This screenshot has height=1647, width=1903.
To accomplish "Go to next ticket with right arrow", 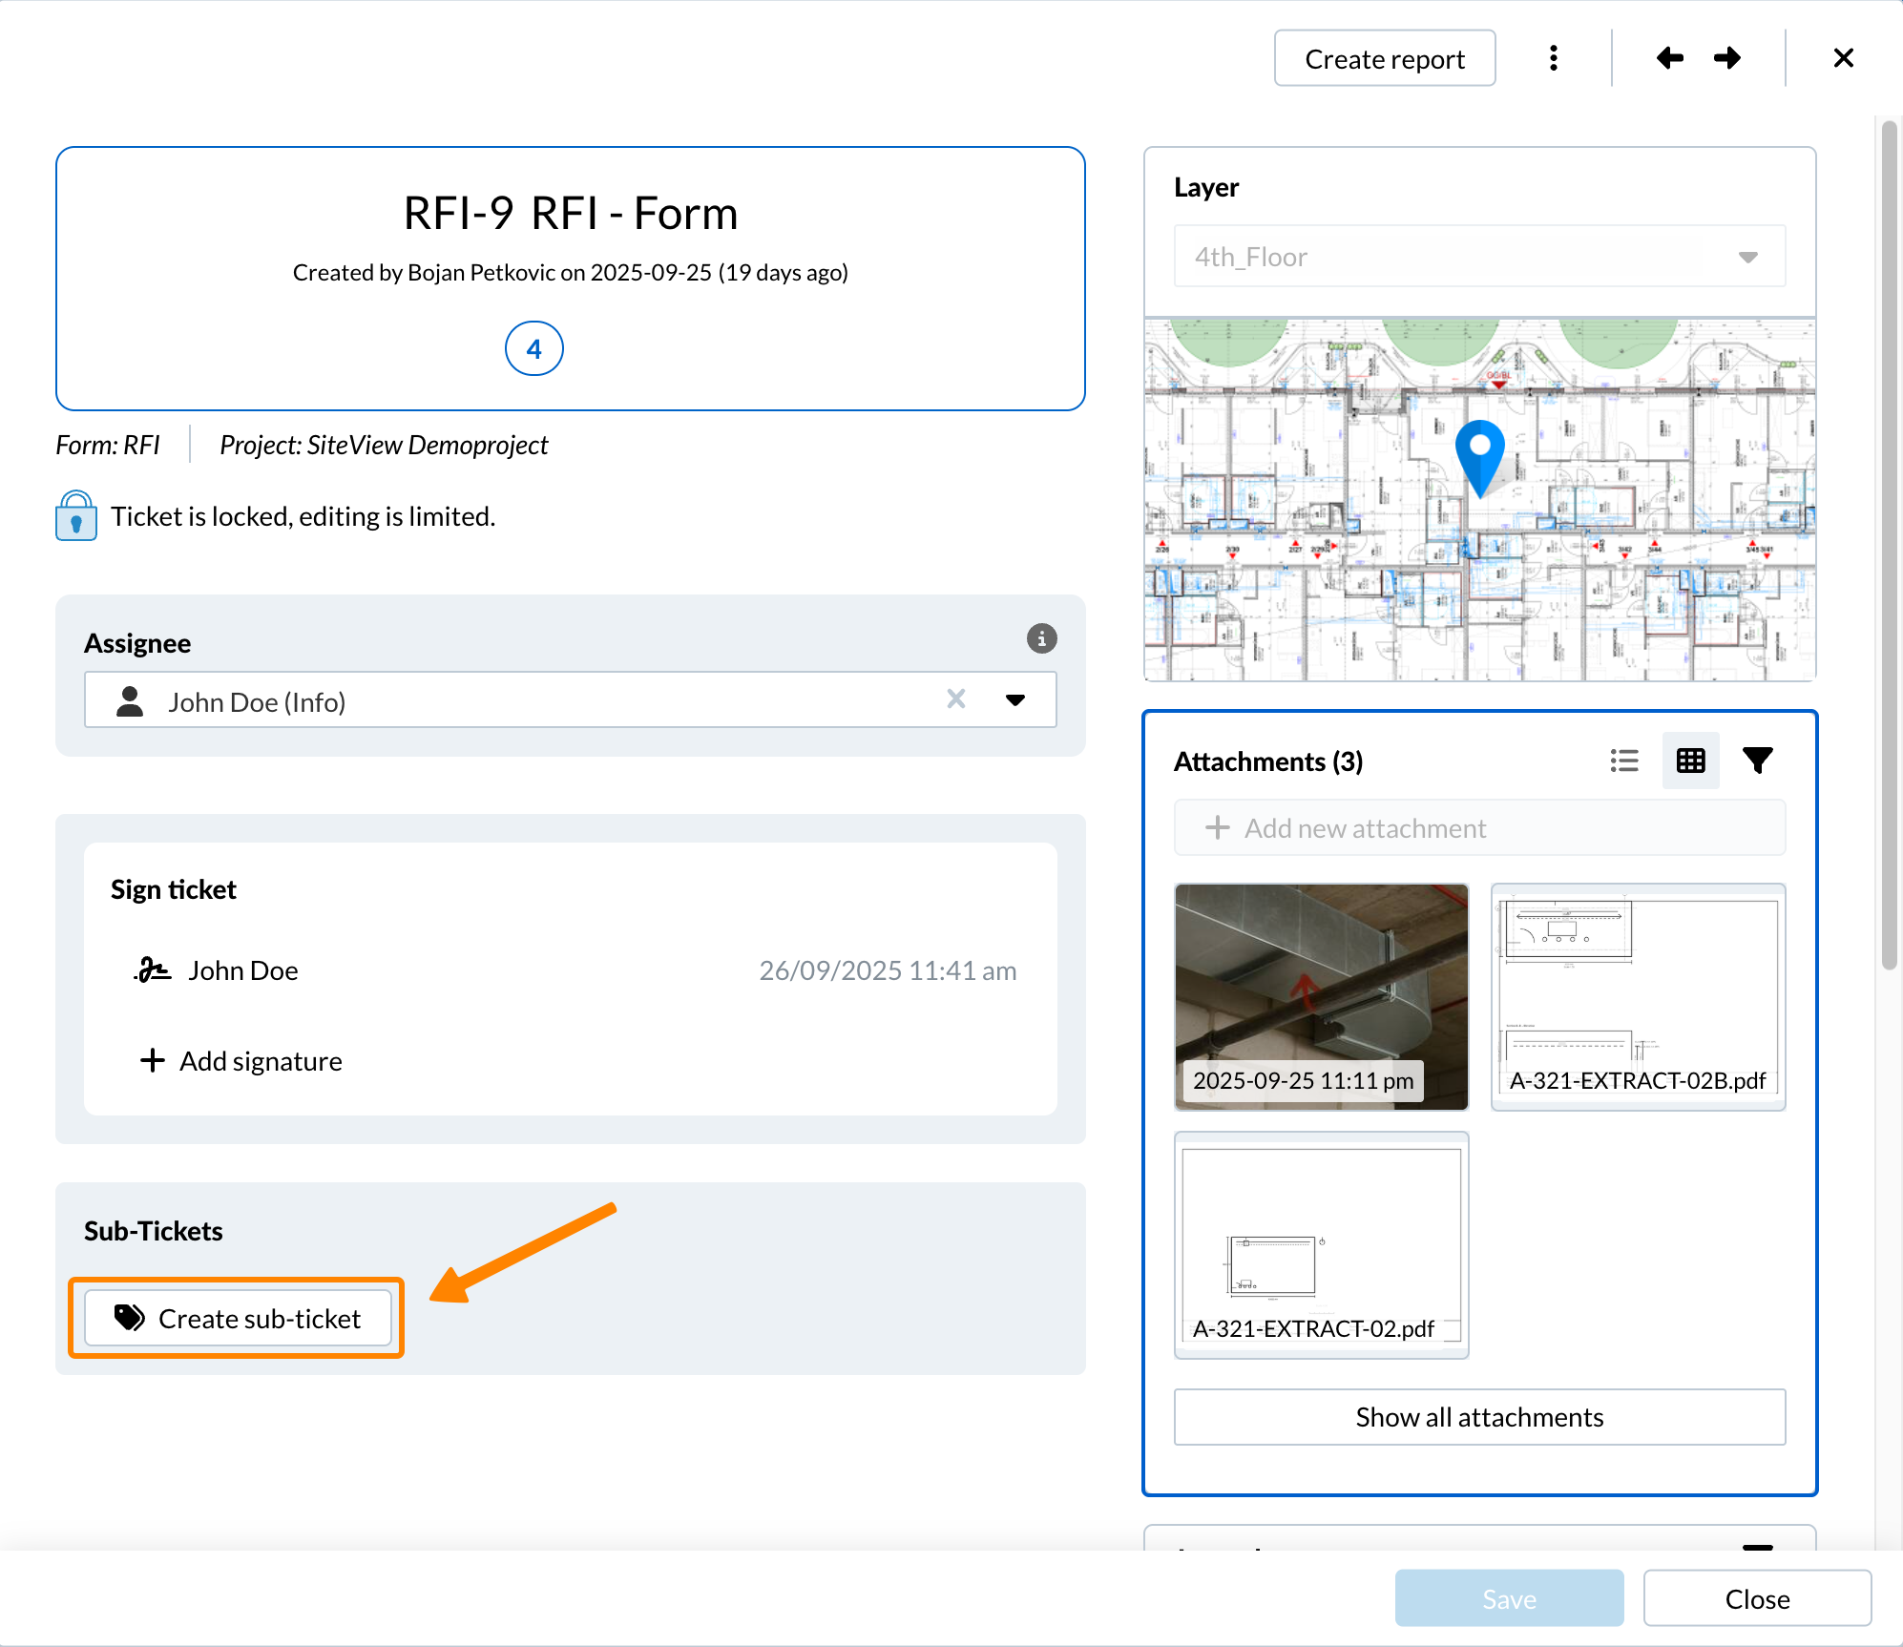I will tap(1727, 58).
